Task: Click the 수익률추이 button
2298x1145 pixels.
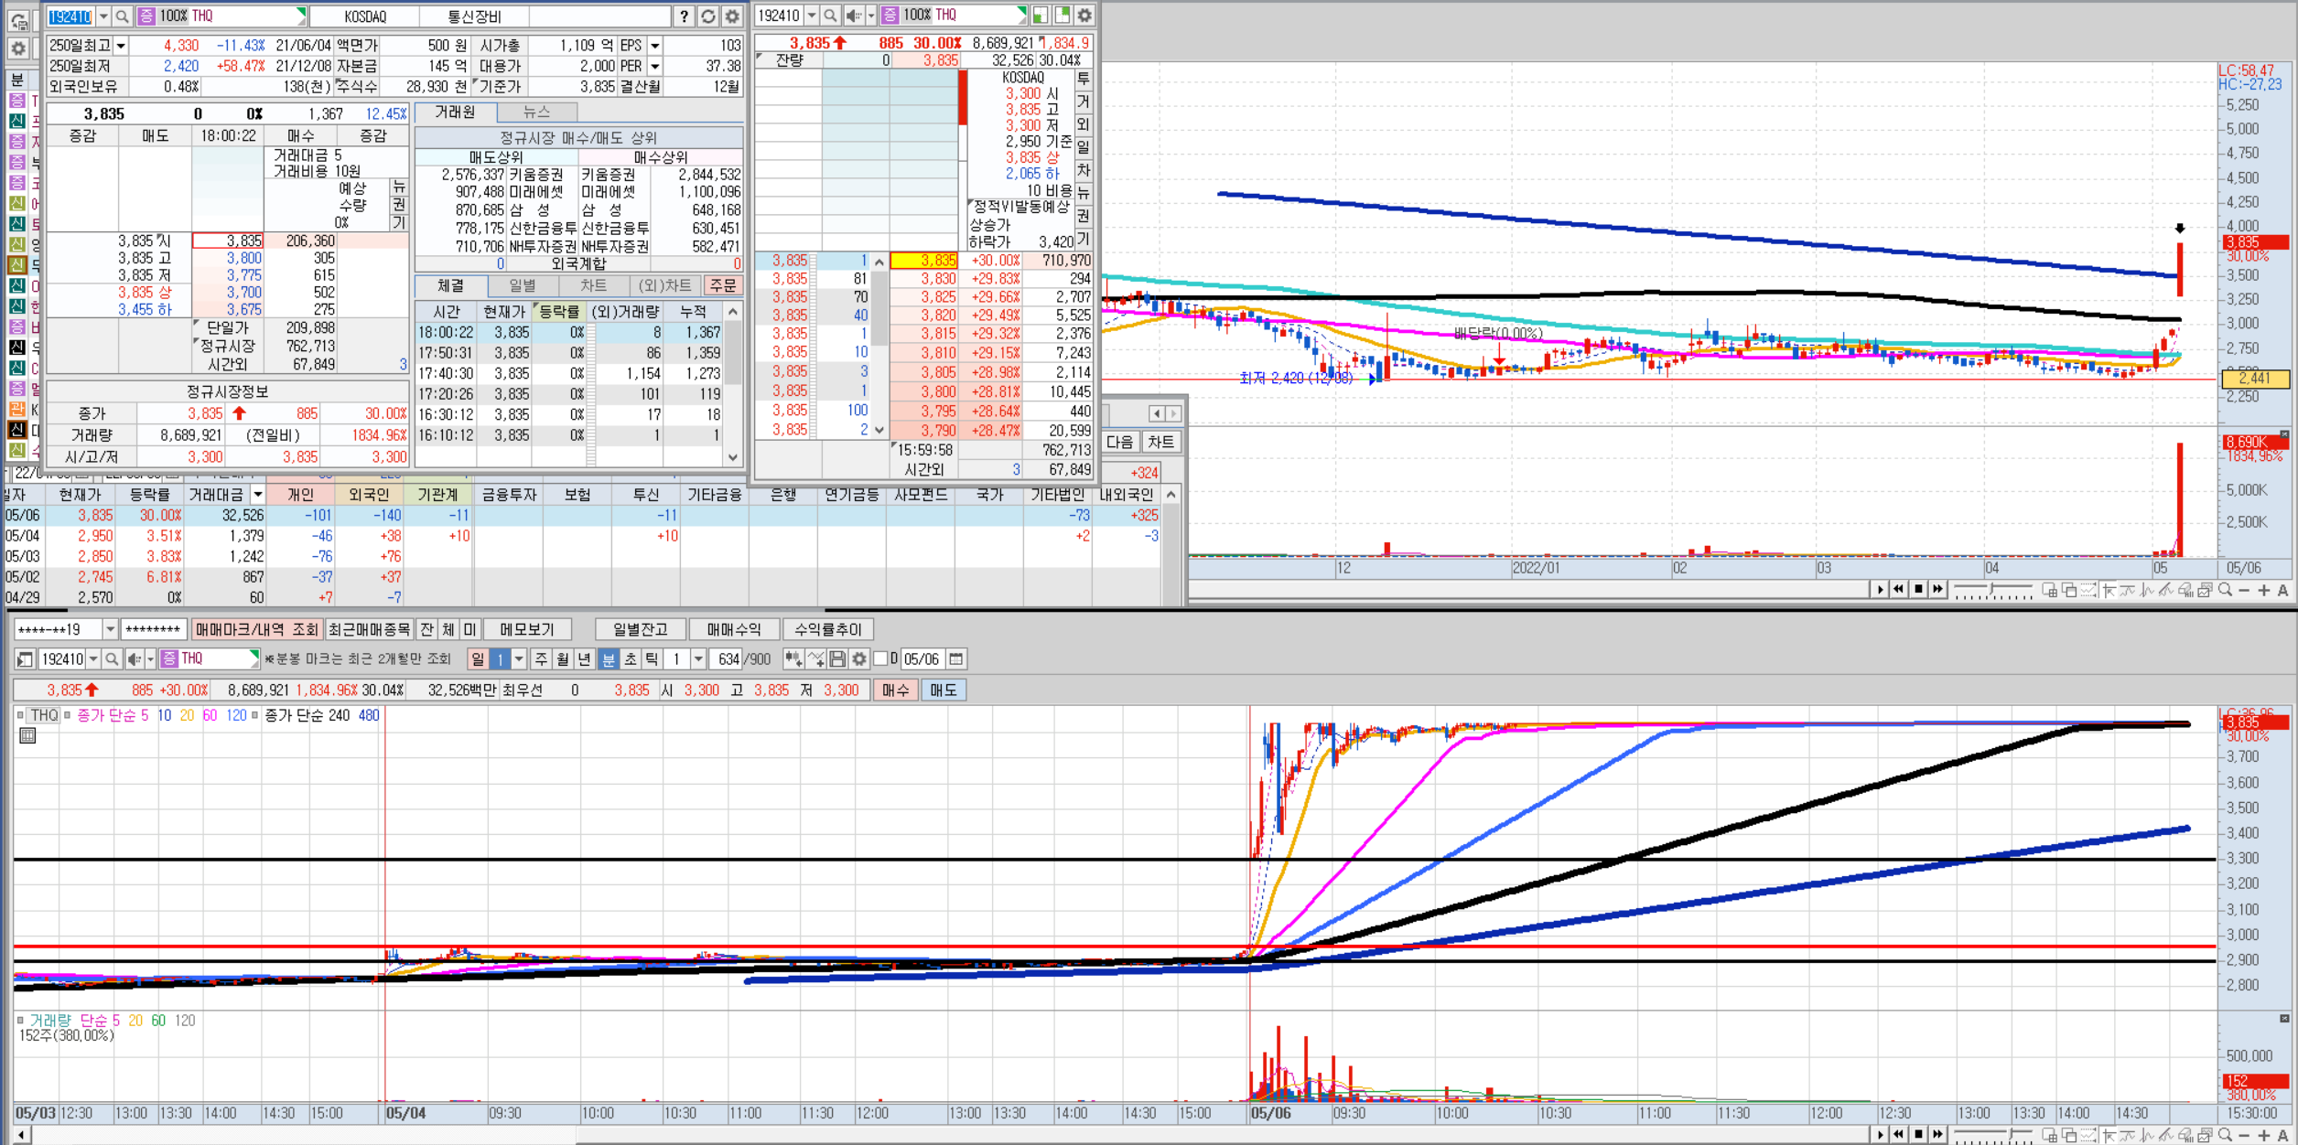Action: [827, 629]
